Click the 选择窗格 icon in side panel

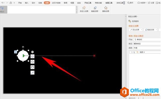130,21
